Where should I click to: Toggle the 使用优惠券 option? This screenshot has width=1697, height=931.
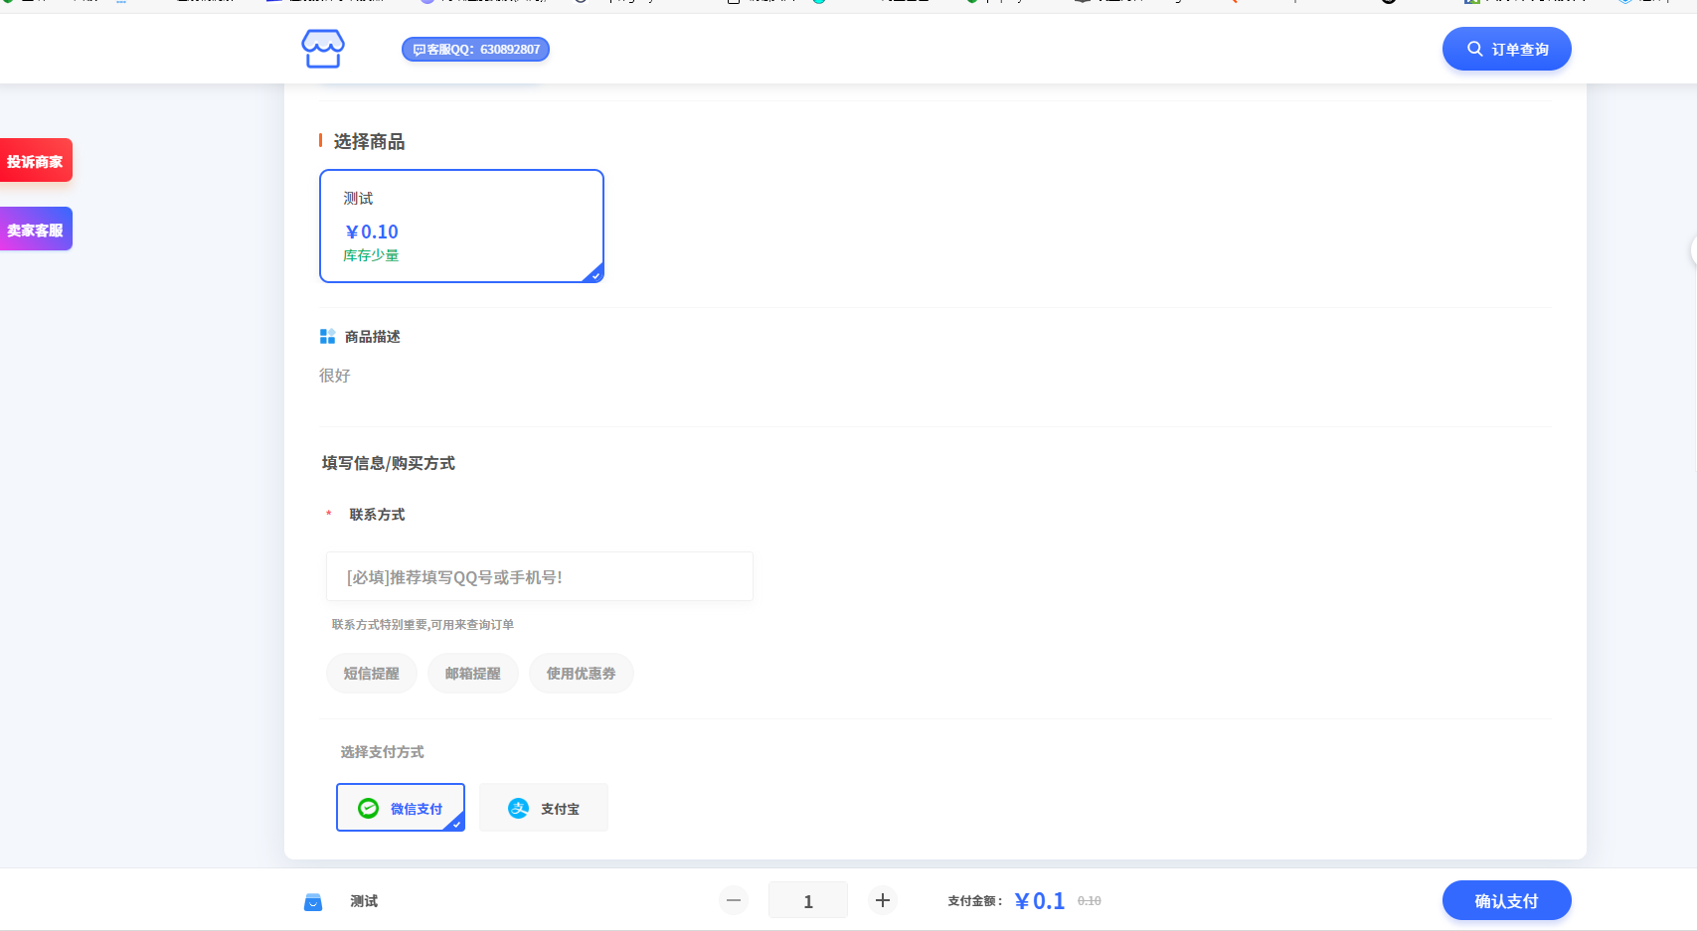581,673
